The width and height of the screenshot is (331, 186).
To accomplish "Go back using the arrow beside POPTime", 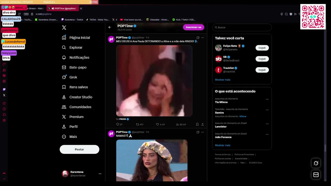I will click(110, 27).
